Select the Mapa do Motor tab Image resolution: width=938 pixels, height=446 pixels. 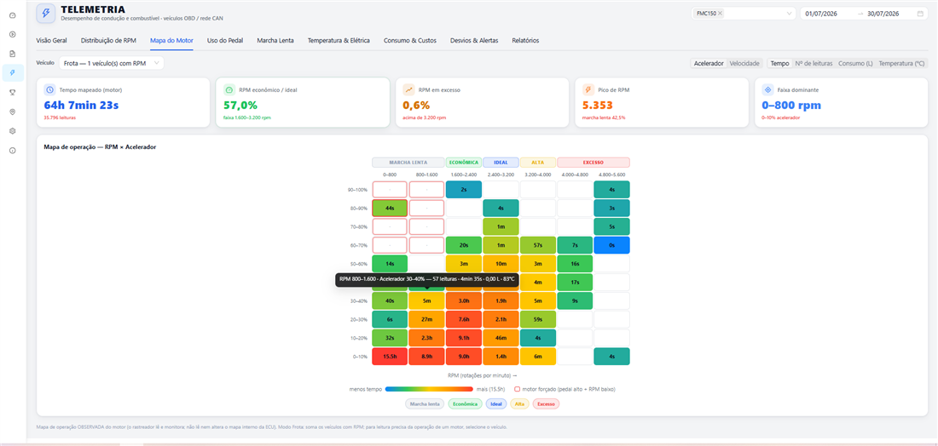tap(171, 41)
